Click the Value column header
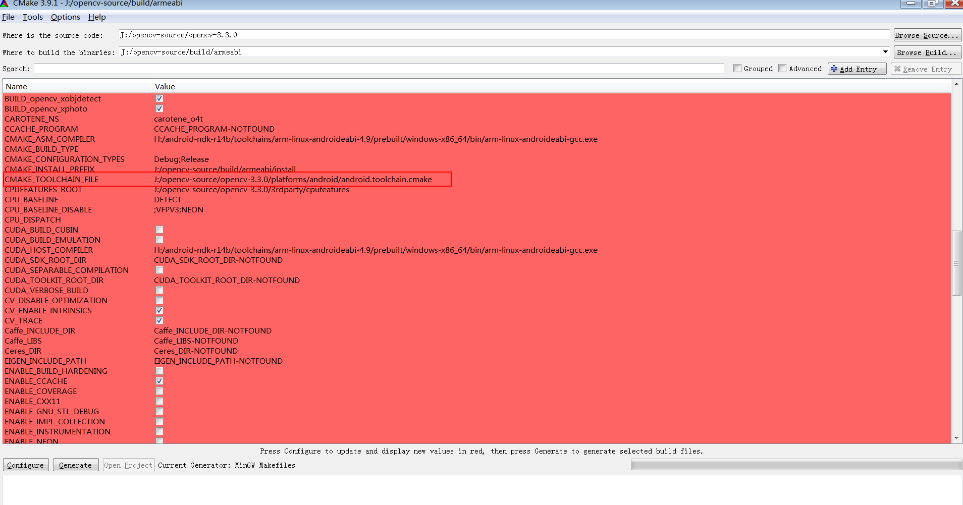Screen dimensions: 963x505 (552, 86)
